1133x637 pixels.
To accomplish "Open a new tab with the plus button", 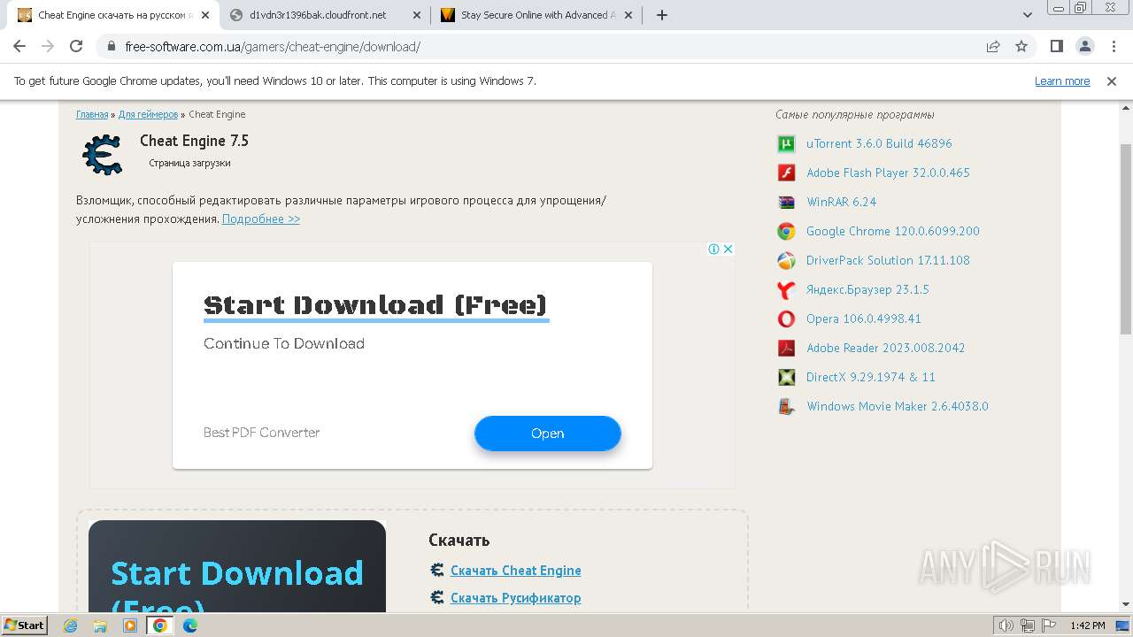I will 661,15.
